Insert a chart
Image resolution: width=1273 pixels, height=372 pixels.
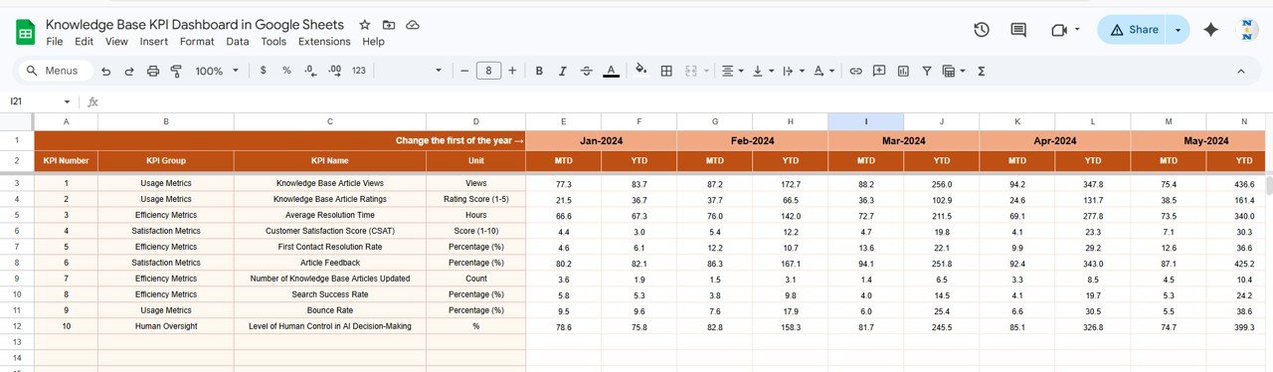[x=903, y=71]
